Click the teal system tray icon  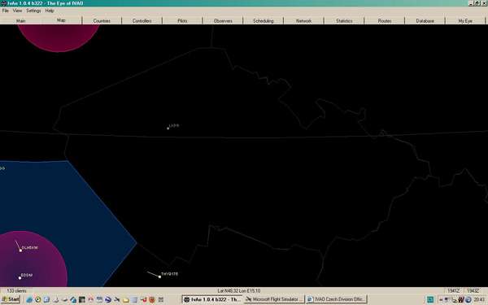(430, 299)
